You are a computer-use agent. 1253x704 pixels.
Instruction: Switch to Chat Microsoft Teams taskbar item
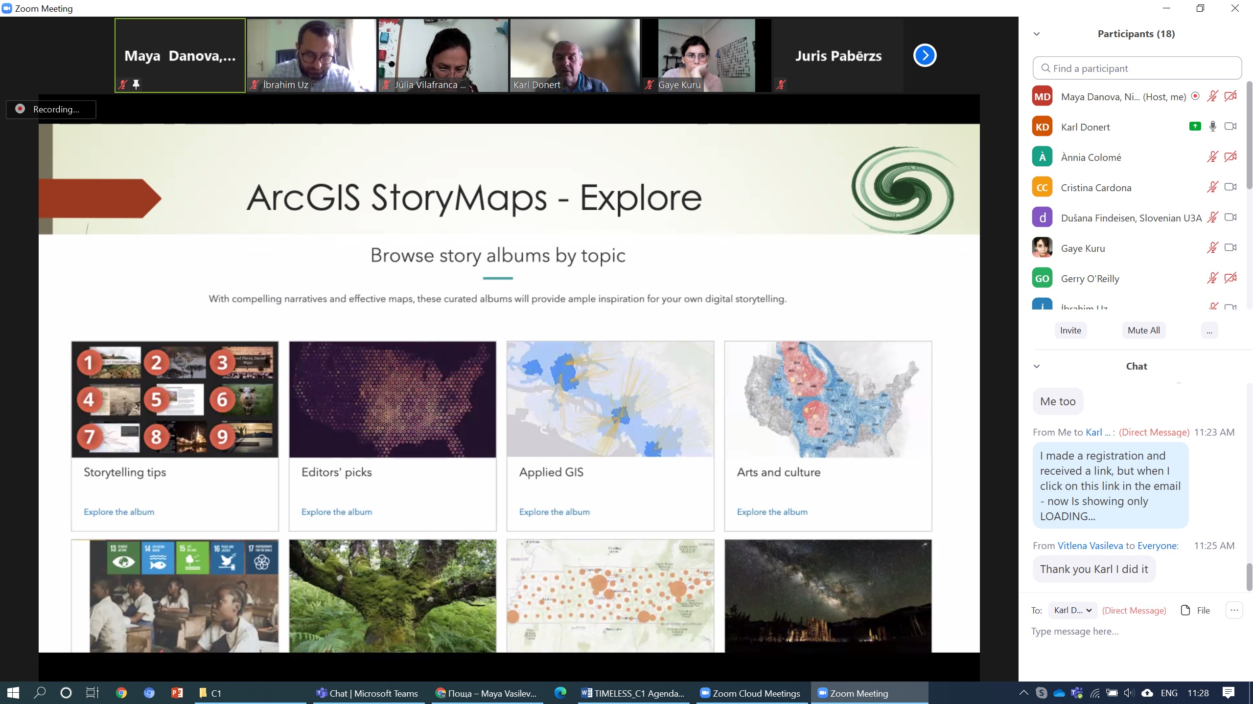367,693
